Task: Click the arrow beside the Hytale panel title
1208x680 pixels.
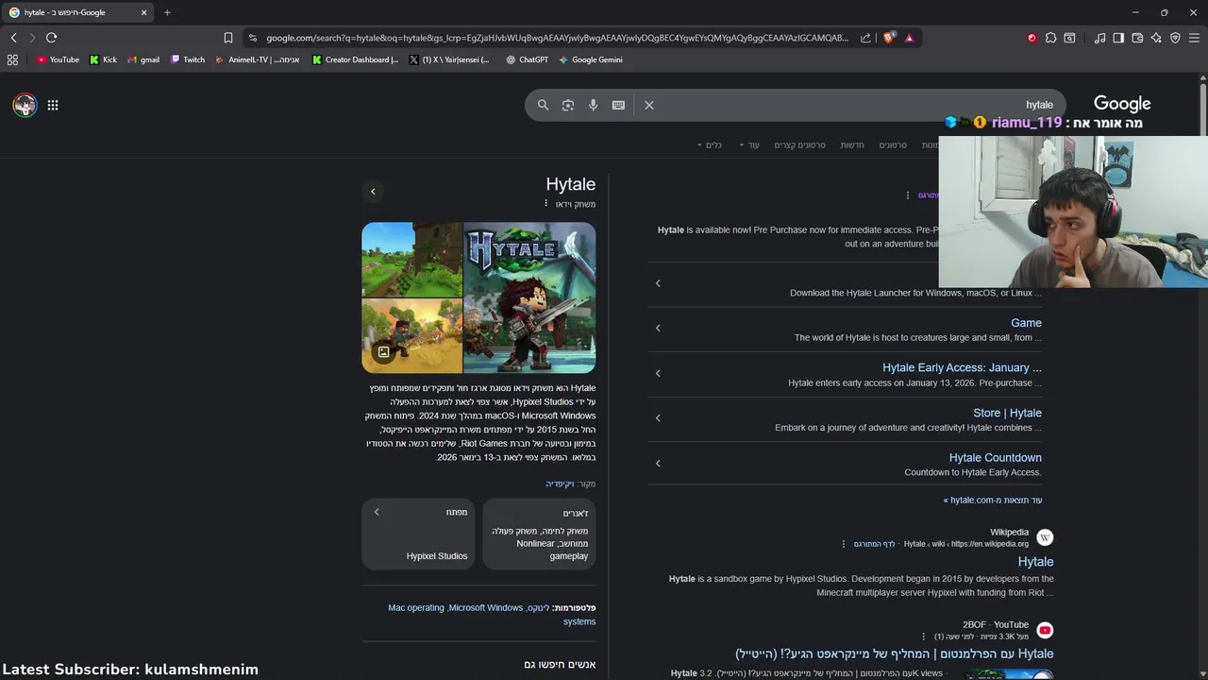Action: 373,192
